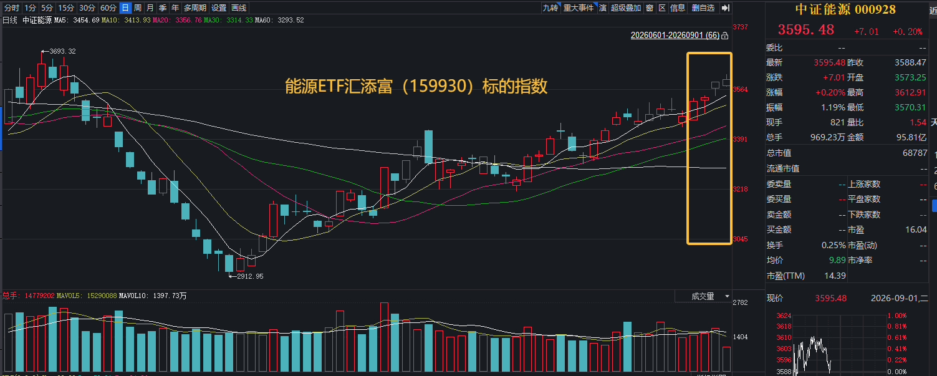Select the 日 daily period tab
The image size is (937, 376).
[x=125, y=8]
